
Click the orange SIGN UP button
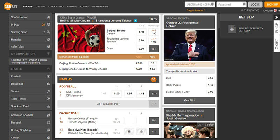click(272, 5)
